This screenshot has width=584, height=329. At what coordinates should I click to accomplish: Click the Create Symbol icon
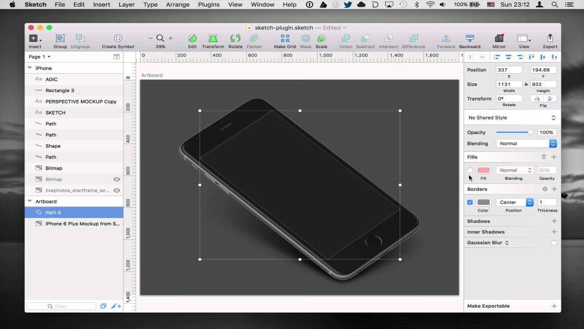pos(118,39)
